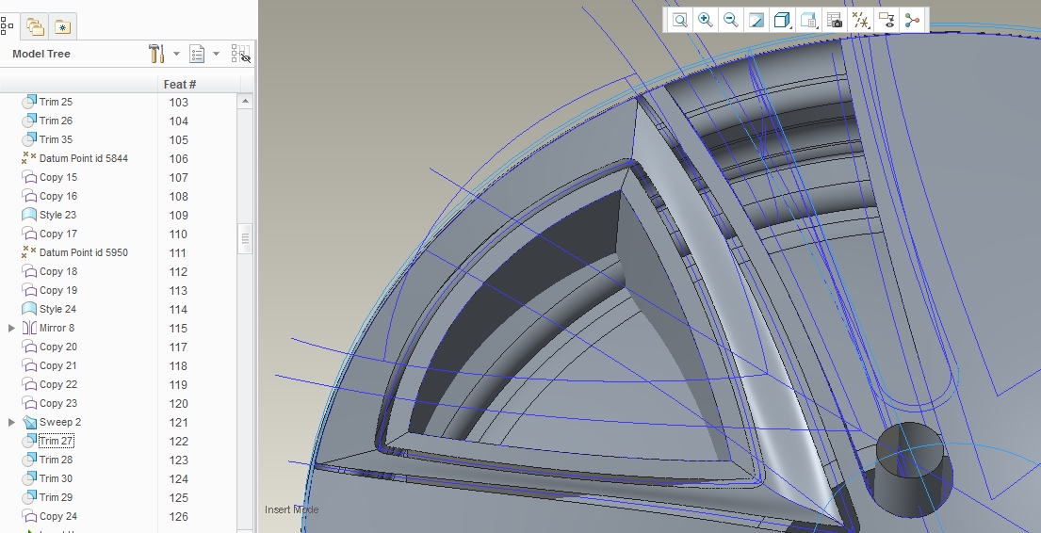Image resolution: width=1041 pixels, height=533 pixels.
Task: Select Copy 20 in the tree
Action: (x=57, y=347)
